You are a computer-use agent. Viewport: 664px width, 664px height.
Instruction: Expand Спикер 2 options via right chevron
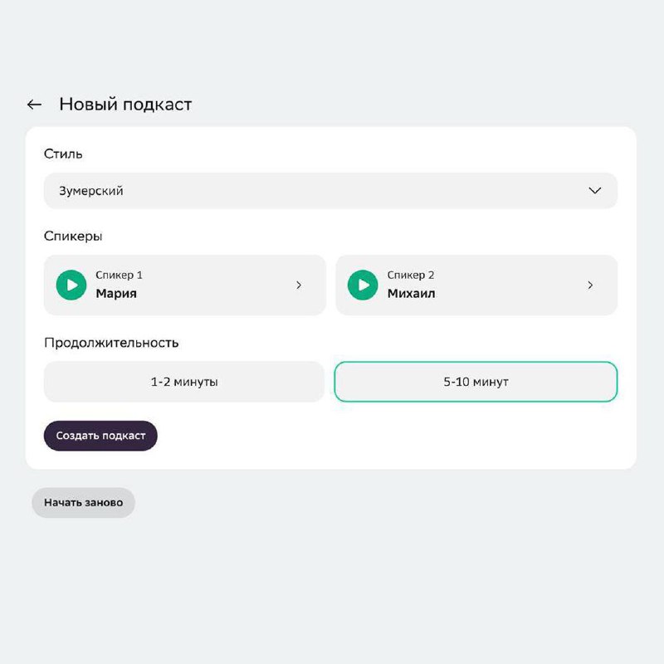coord(590,285)
